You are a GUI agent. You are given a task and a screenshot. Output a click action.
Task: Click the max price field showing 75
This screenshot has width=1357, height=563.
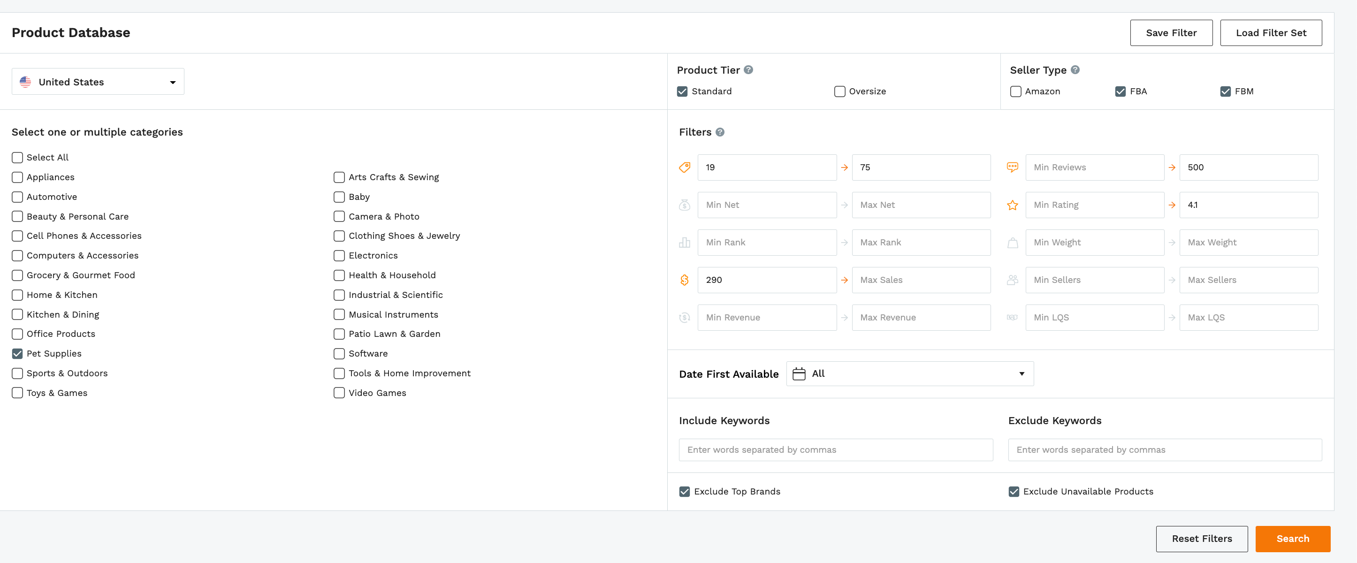tap(921, 167)
